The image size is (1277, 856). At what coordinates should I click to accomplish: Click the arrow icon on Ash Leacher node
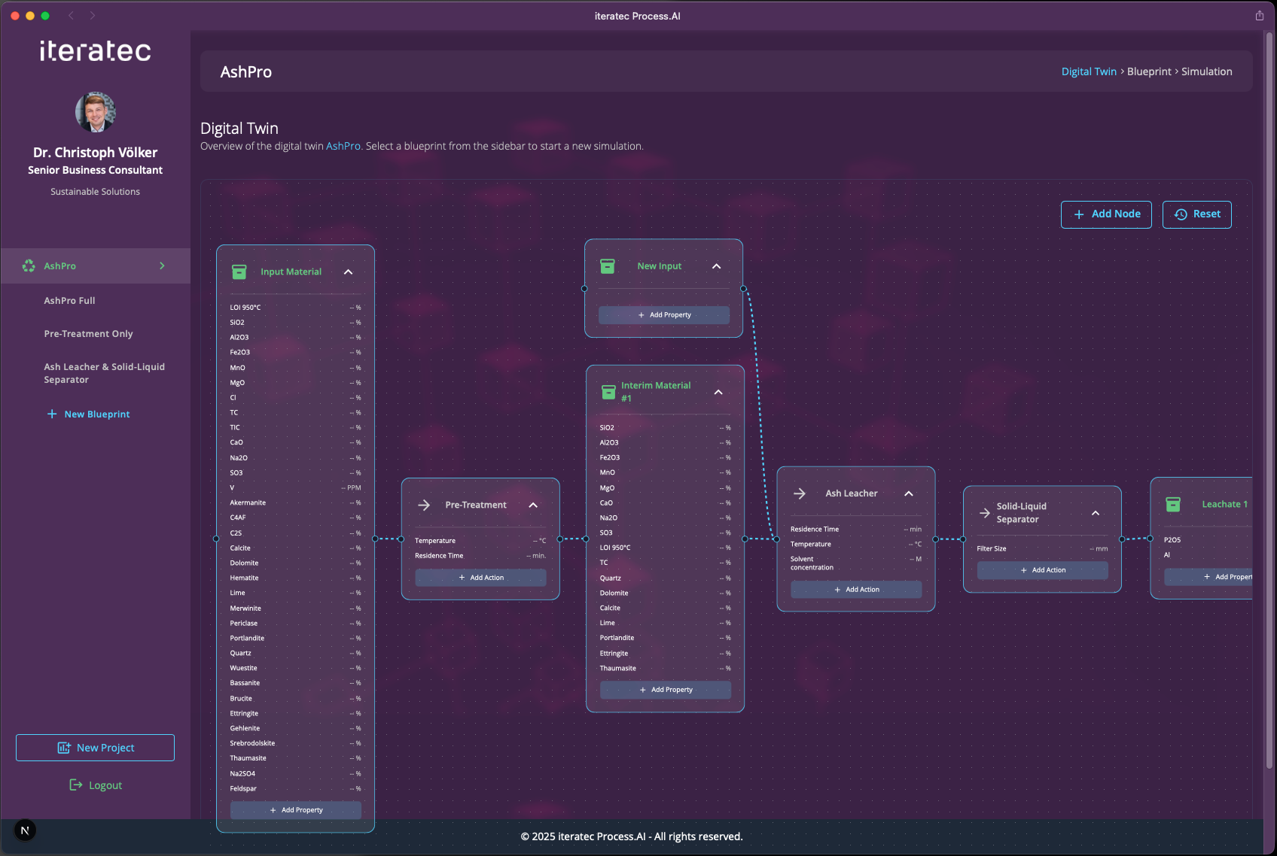(x=800, y=493)
